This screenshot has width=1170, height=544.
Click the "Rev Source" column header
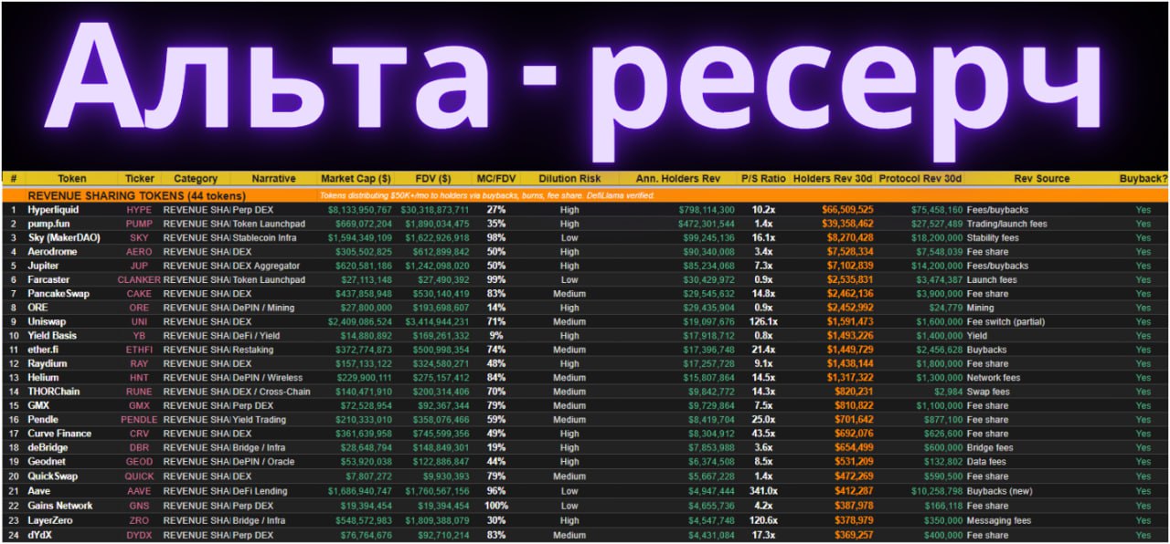coord(1041,179)
